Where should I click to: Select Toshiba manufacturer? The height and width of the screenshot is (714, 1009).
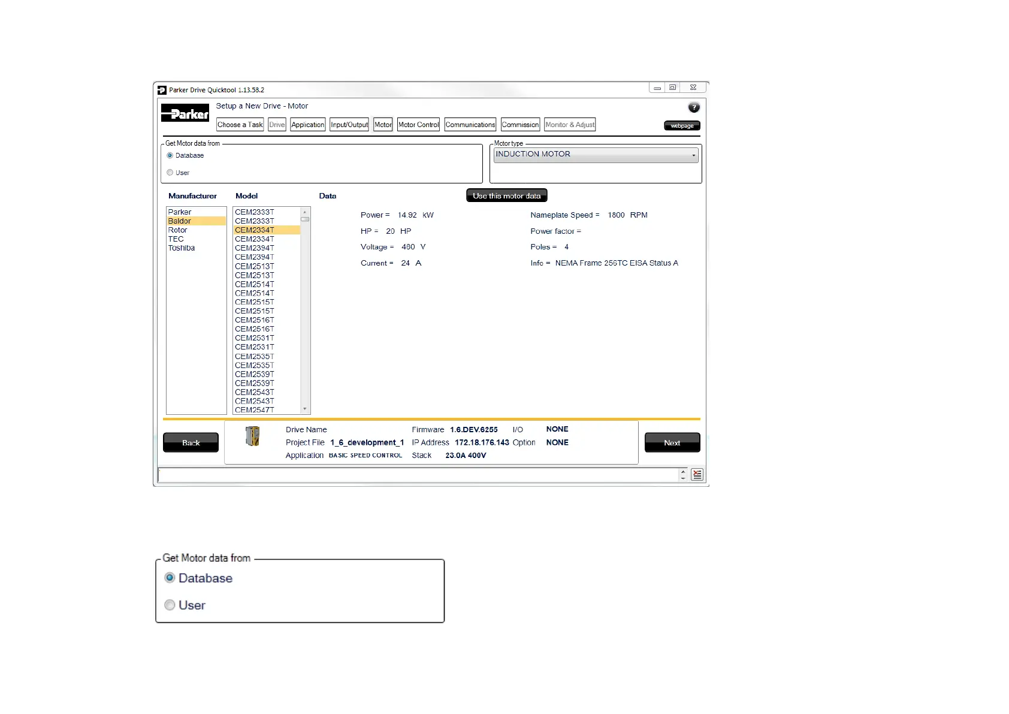pos(196,248)
